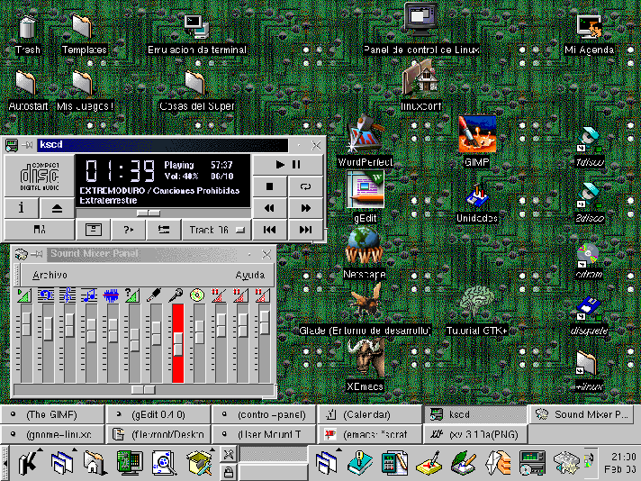Open the GIMP desktop icon
The height and width of the screenshot is (481, 641).
476,135
